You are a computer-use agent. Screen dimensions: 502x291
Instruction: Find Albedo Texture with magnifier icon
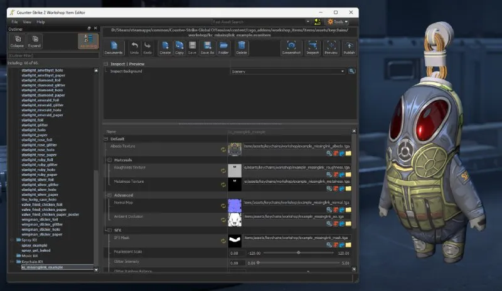(x=329, y=153)
